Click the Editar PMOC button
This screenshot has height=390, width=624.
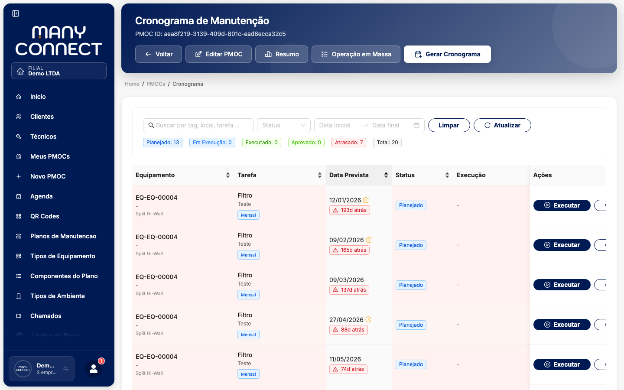tap(218, 54)
